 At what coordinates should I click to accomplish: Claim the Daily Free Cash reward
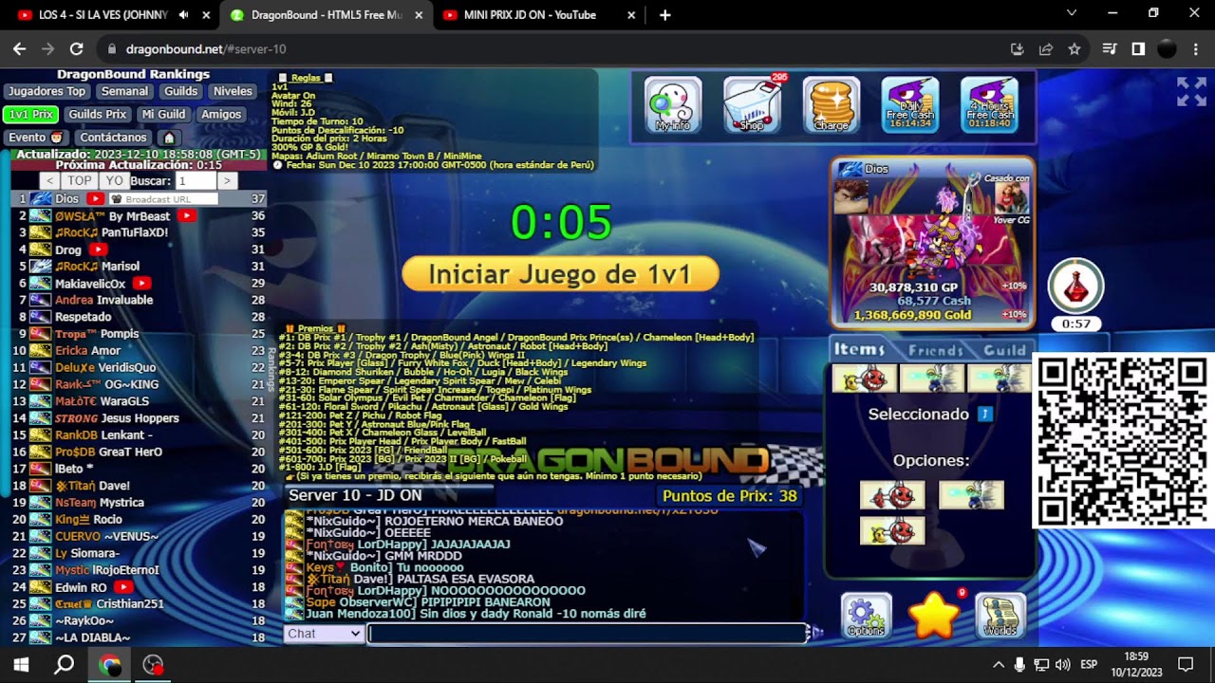[x=910, y=104]
